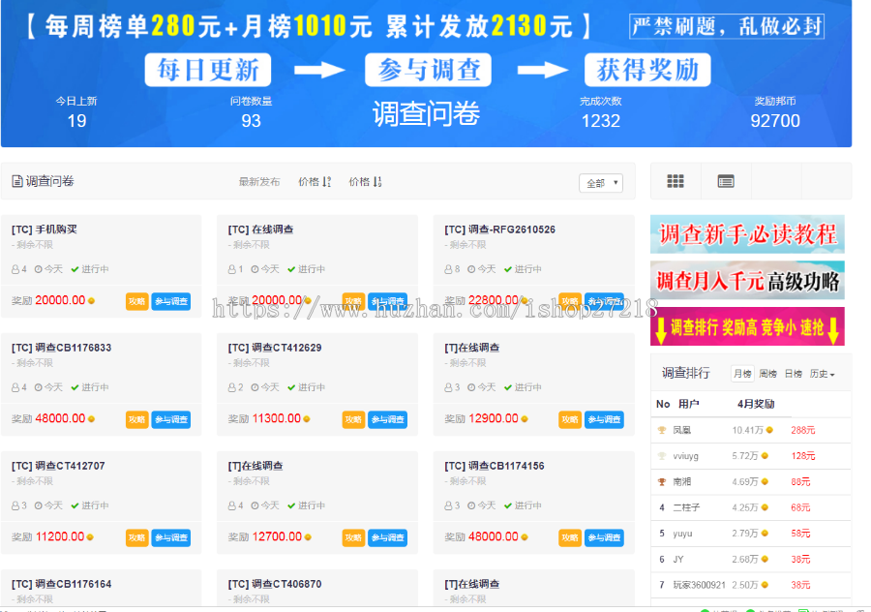871x612 pixels.
Task: Click 参与调查 on 12900.00 reward card
Action: [604, 419]
